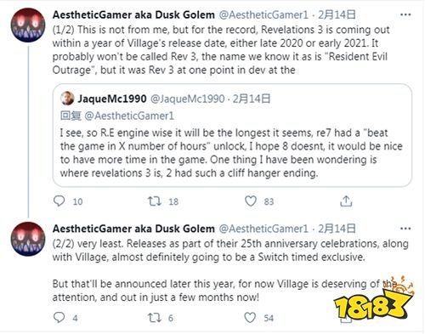
Task: Open JaqueMc1990 display name in quoted tweet
Action: pyautogui.click(x=112, y=99)
